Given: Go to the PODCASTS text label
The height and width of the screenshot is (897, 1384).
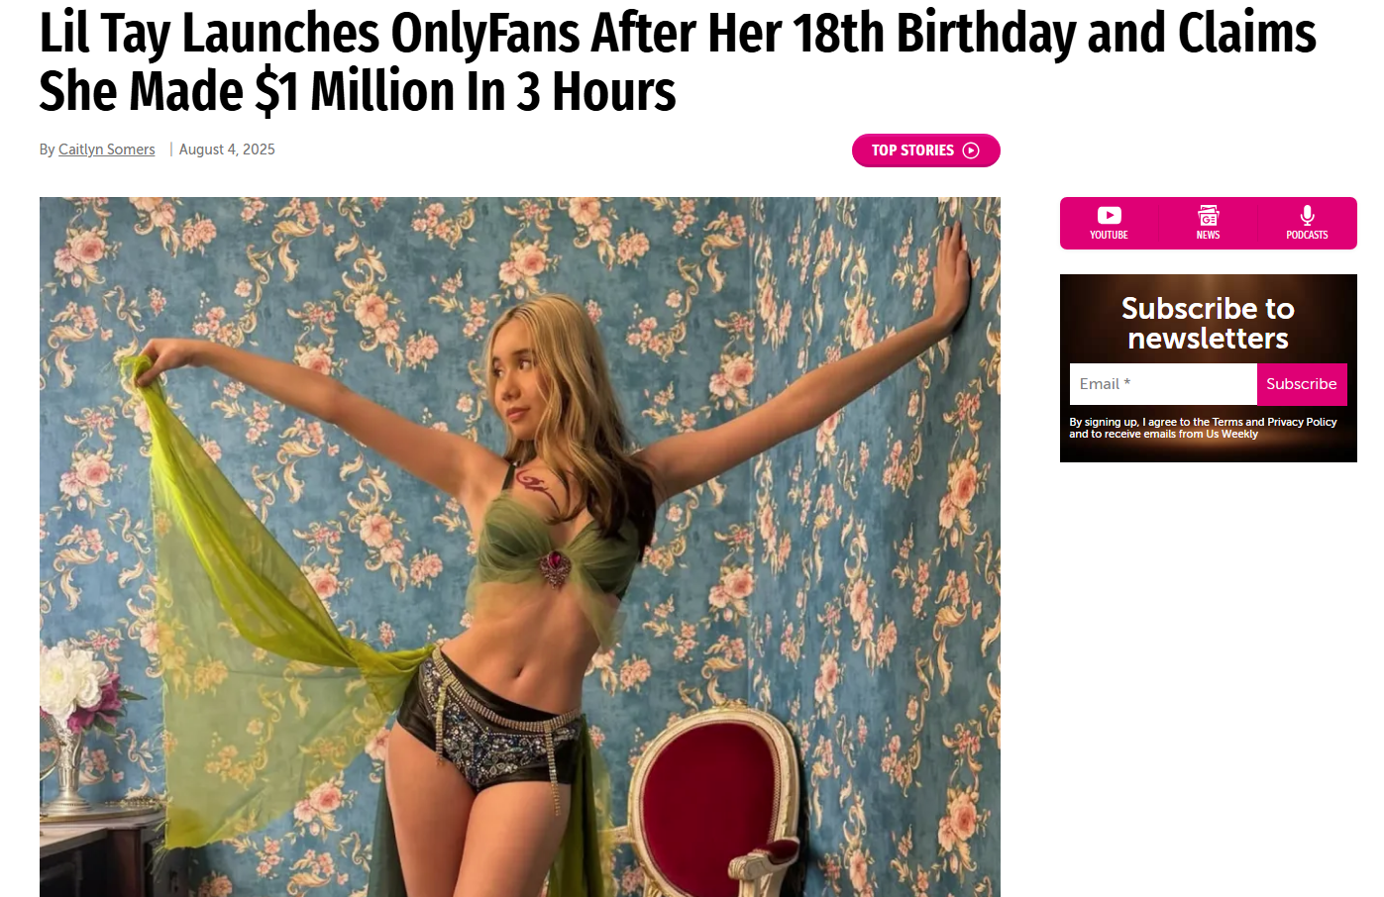Looking at the screenshot, I should (x=1307, y=236).
